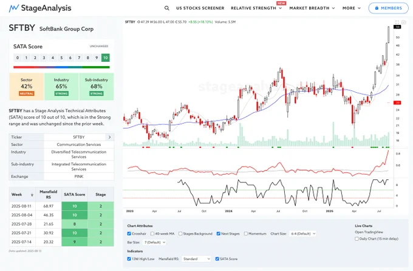Open US Stocks Screener menu item
This screenshot has height=271, width=413.
coord(200,8)
